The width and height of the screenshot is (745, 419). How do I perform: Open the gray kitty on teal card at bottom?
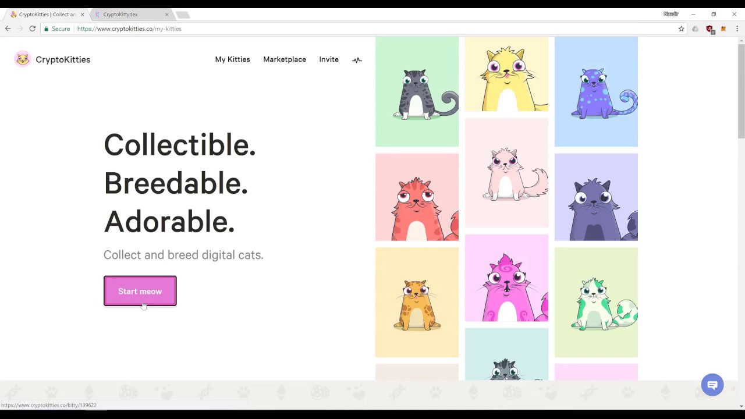pos(506,354)
